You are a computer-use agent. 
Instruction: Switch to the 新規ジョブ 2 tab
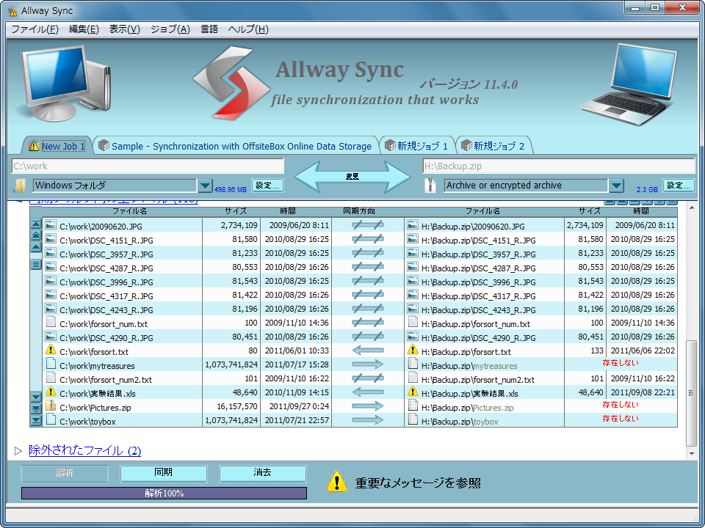pyautogui.click(x=493, y=146)
